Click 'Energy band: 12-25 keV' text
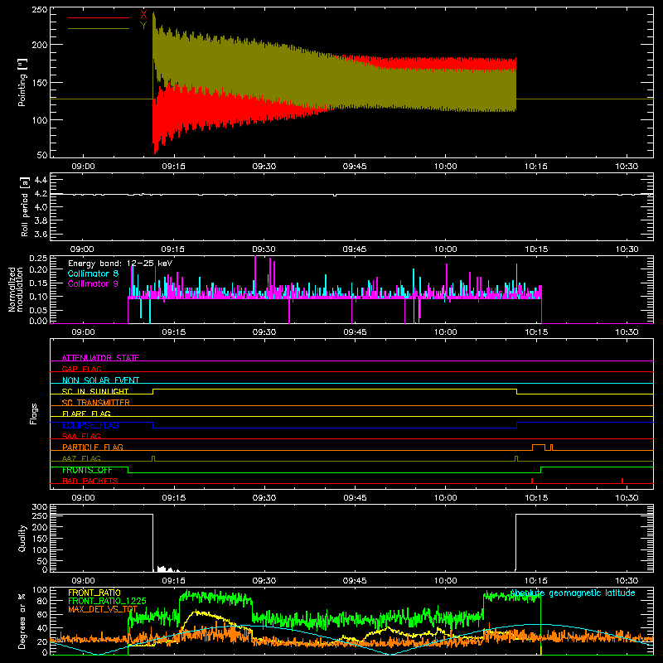Image resolution: width=663 pixels, height=663 pixels. click(x=120, y=264)
